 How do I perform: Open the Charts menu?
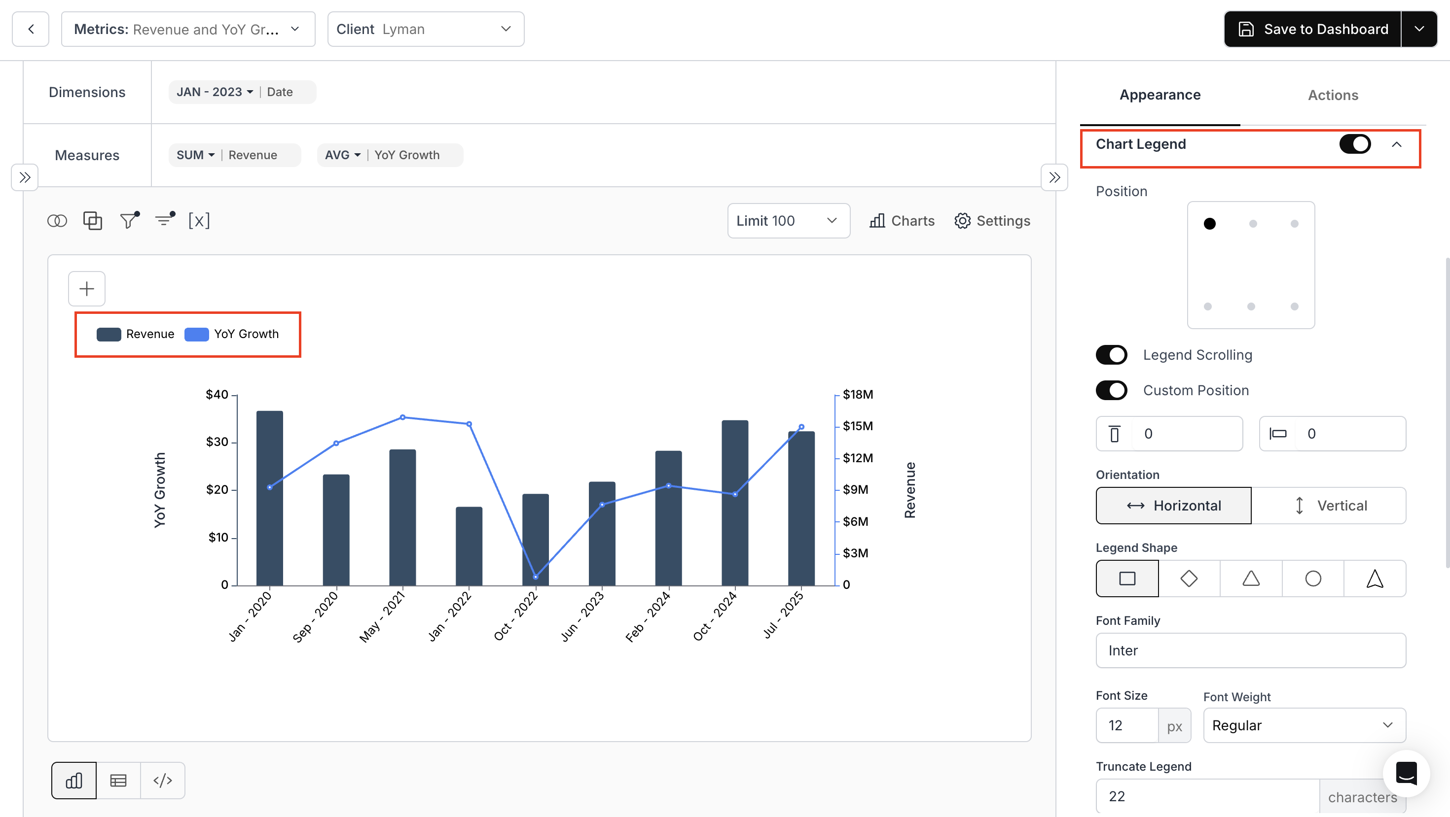coord(902,221)
